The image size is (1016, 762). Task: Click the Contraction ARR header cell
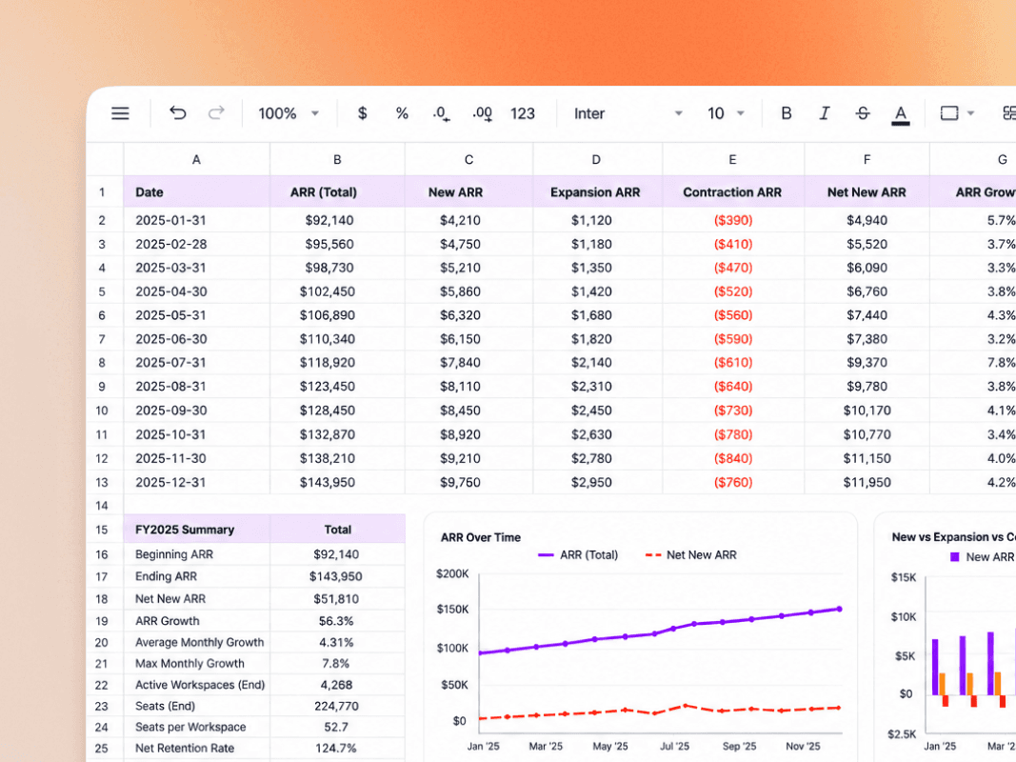732,191
